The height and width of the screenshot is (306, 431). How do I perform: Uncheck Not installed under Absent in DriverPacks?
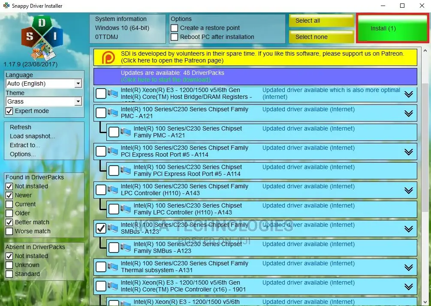coord(9,256)
